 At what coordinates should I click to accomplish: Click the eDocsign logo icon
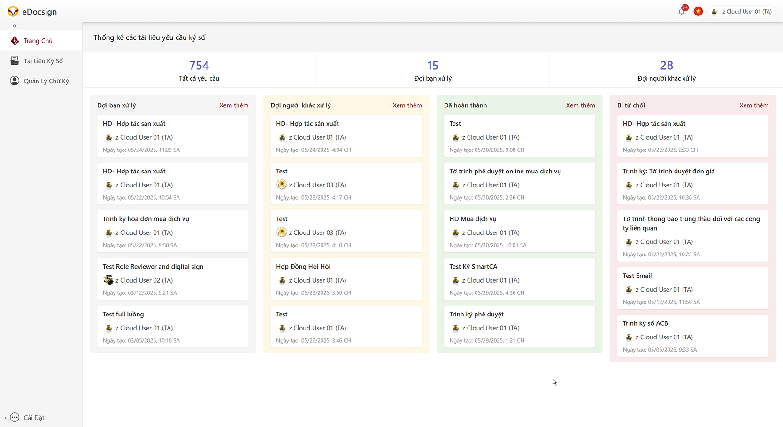pos(13,12)
